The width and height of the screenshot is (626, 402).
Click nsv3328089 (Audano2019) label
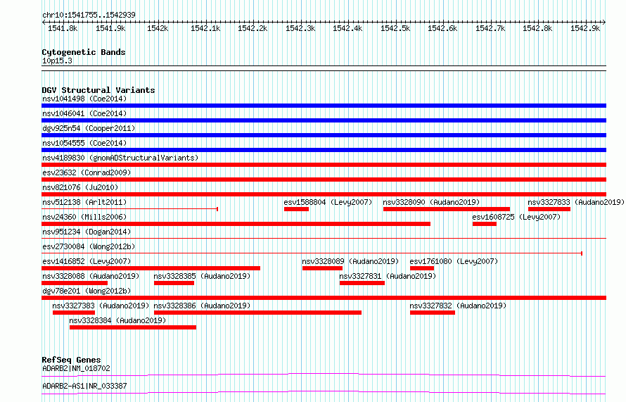click(x=350, y=261)
